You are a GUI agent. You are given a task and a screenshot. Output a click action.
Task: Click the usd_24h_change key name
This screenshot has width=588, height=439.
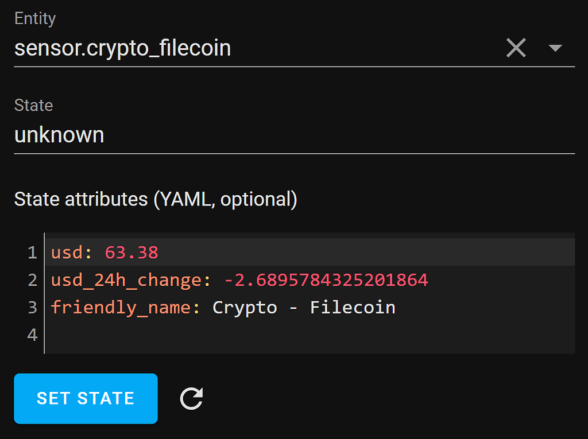[126, 280]
